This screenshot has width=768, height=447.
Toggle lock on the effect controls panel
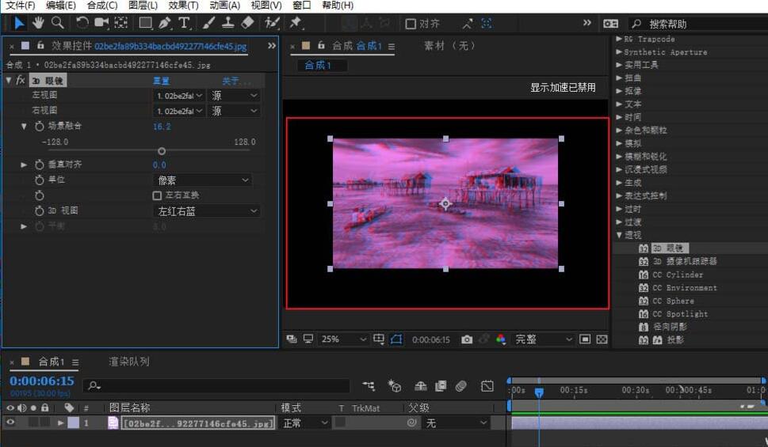40,45
